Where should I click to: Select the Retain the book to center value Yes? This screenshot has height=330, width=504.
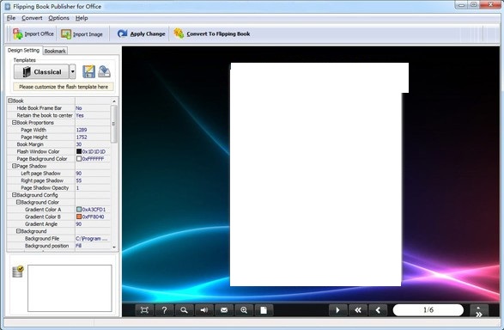click(93, 115)
